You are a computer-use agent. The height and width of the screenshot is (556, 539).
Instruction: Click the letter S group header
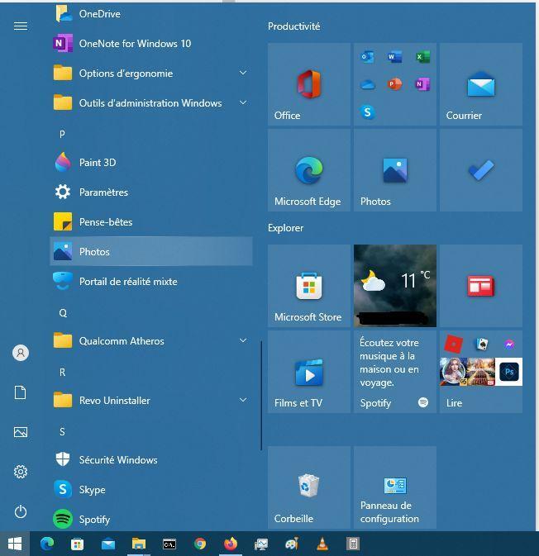coord(63,431)
